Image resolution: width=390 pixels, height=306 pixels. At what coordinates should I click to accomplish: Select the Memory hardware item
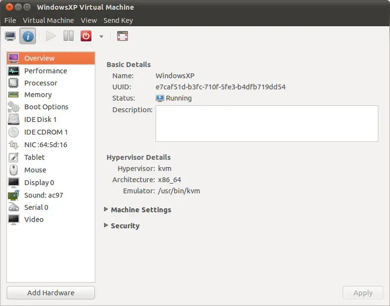pyautogui.click(x=37, y=95)
